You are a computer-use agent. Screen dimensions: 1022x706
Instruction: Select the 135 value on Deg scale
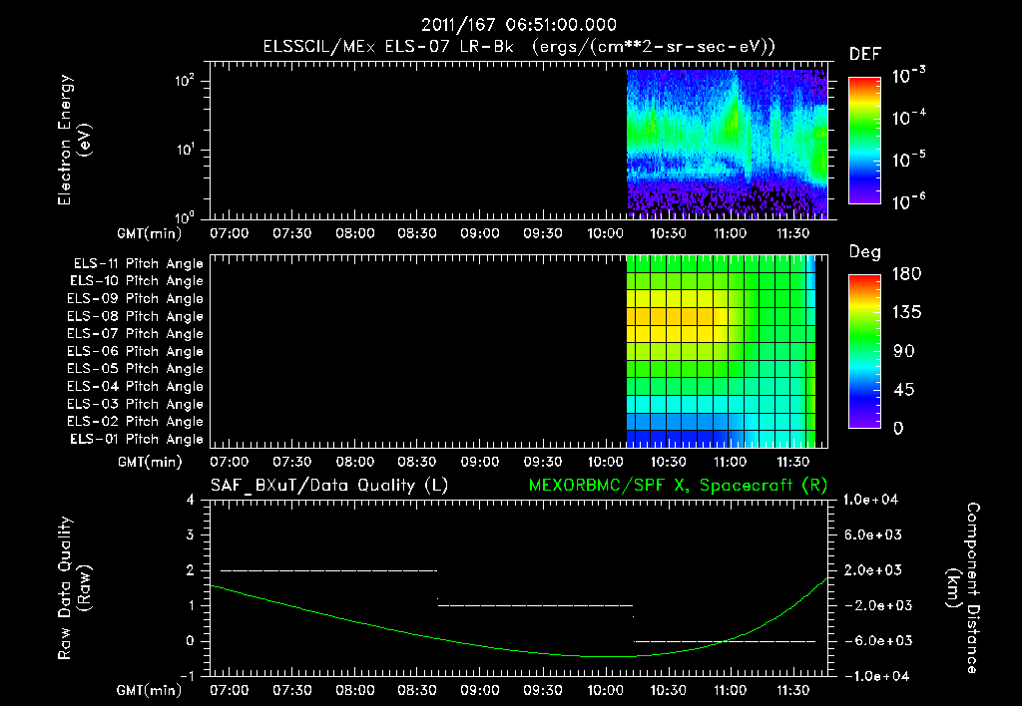click(x=906, y=313)
